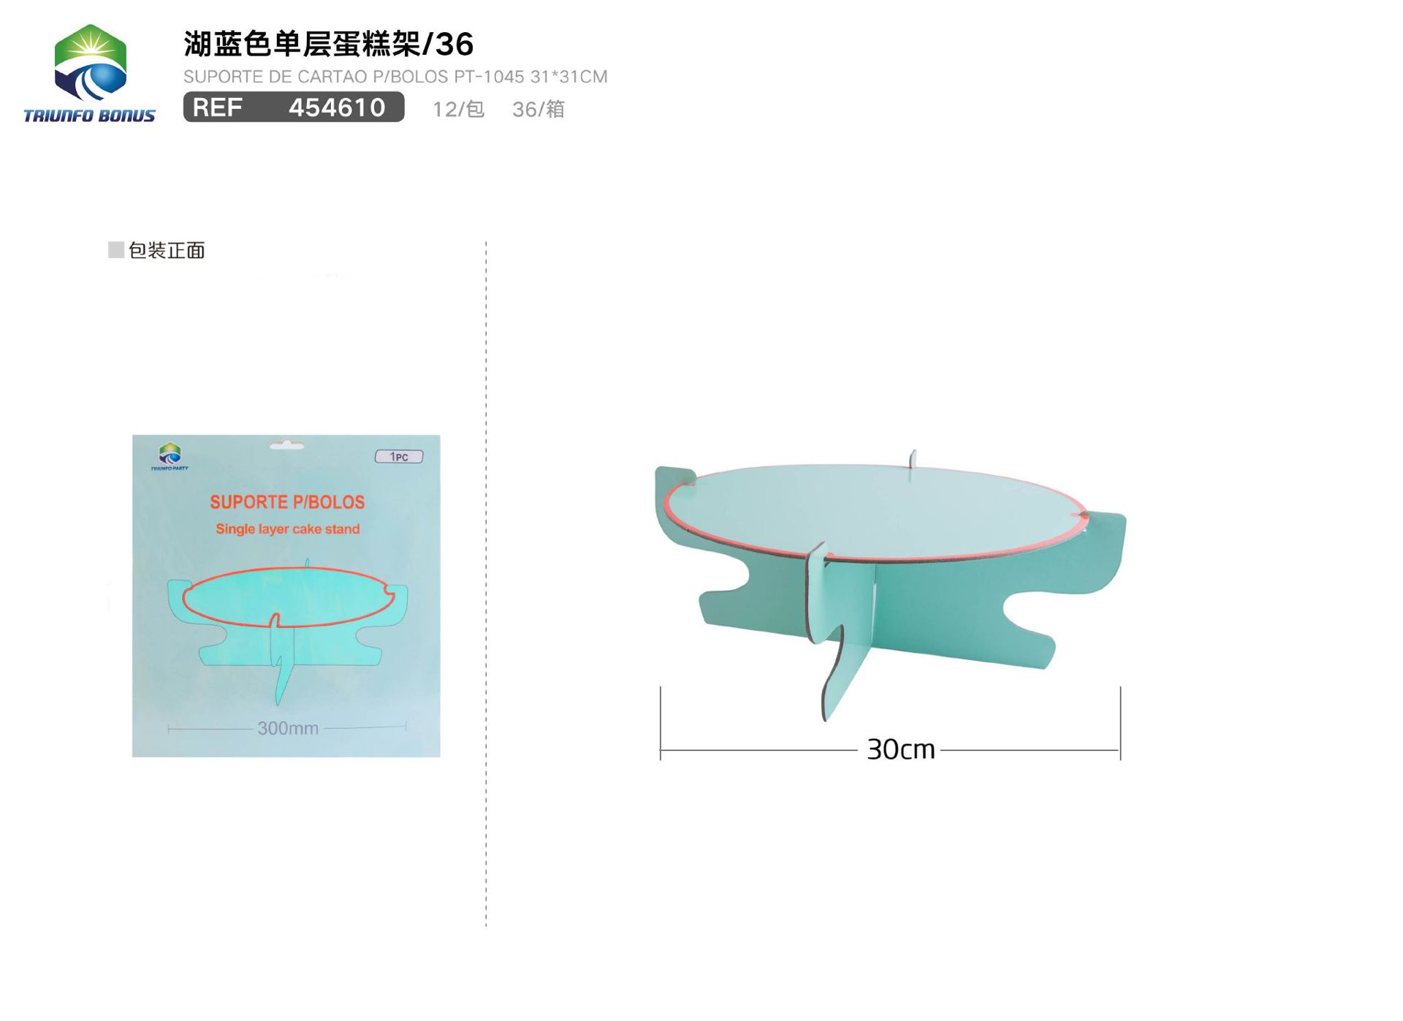This screenshot has height=1021, width=1403.
Task: Click the 30cm dimension label
Action: [x=900, y=750]
